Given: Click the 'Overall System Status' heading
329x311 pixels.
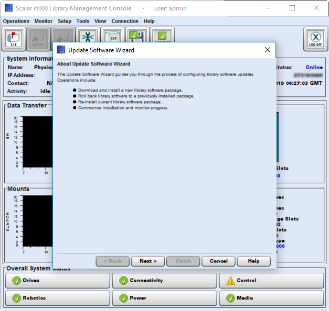Looking at the screenshot, I should coord(38,269).
